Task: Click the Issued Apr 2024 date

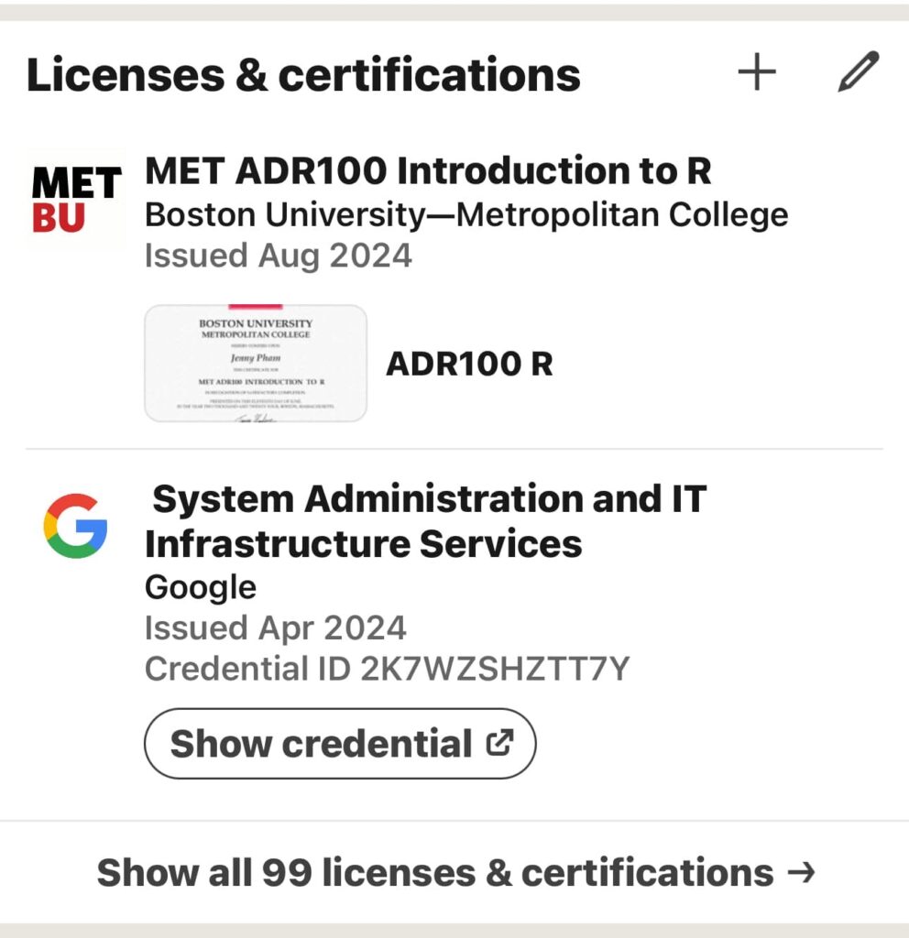Action: pyautogui.click(x=275, y=628)
